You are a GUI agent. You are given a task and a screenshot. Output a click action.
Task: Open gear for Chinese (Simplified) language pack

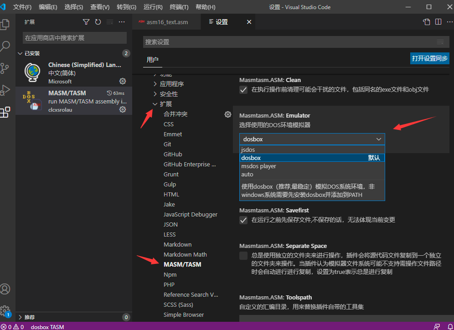pyautogui.click(x=123, y=81)
